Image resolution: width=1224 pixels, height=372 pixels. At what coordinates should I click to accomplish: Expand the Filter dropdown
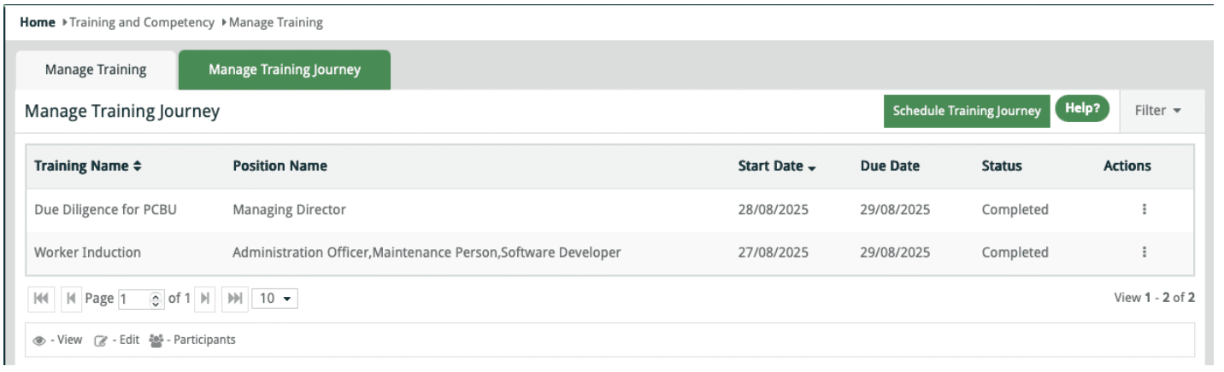pyautogui.click(x=1157, y=111)
